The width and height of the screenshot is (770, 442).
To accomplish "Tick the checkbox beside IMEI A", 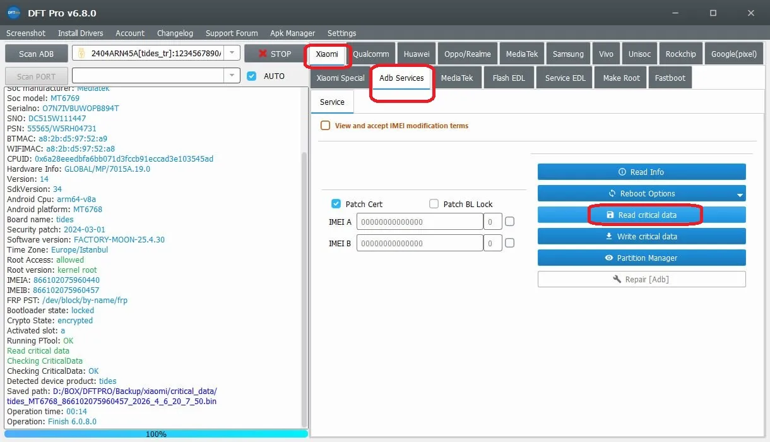I will coord(510,222).
